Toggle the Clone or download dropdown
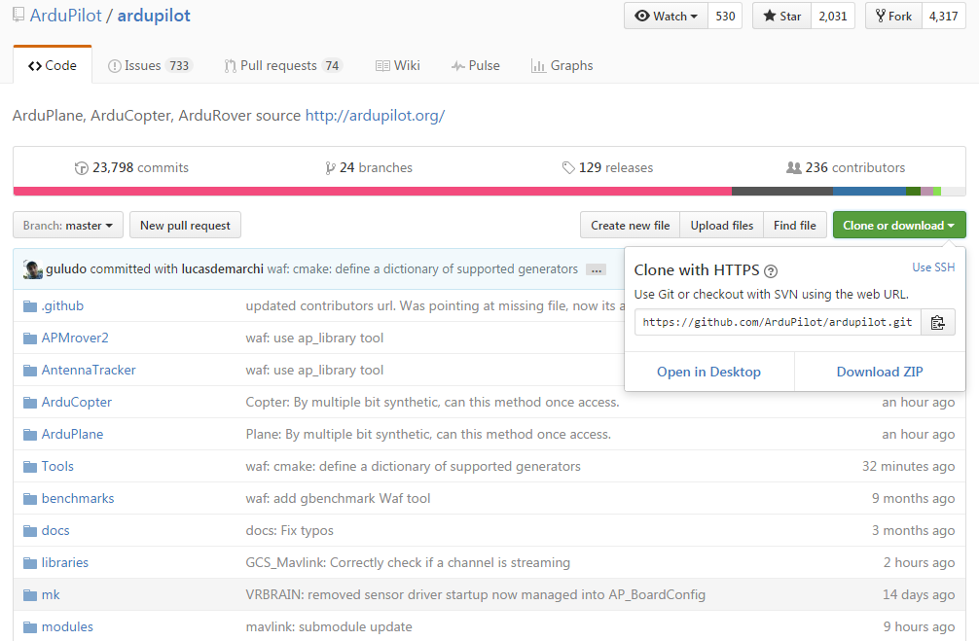 point(899,226)
